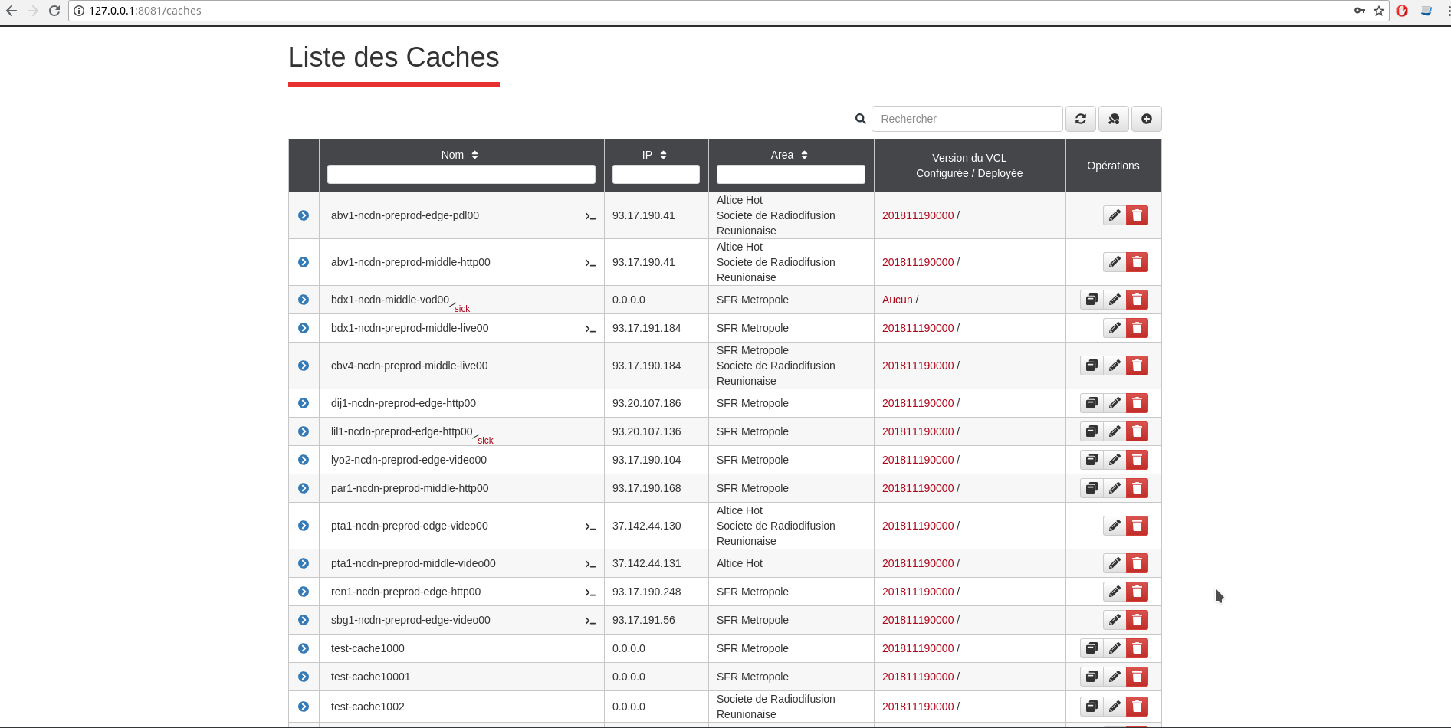
Task: Open the Opera extension icon in browser toolbar
Action: (x=1402, y=11)
